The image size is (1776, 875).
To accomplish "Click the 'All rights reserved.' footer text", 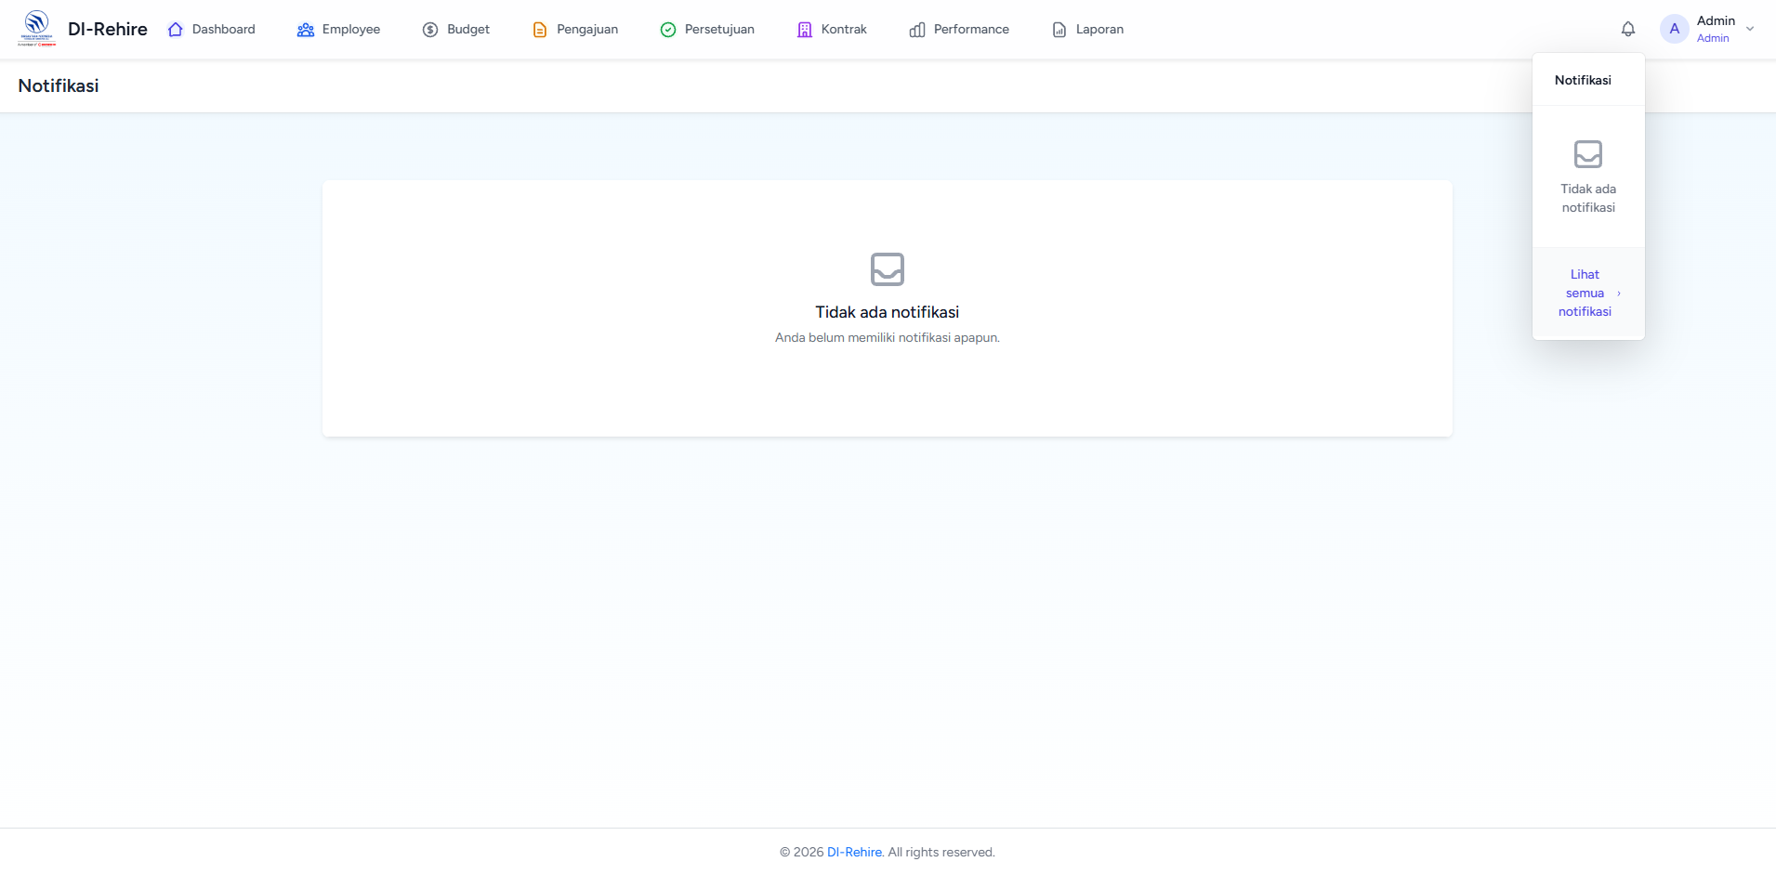I will pyautogui.click(x=941, y=852).
